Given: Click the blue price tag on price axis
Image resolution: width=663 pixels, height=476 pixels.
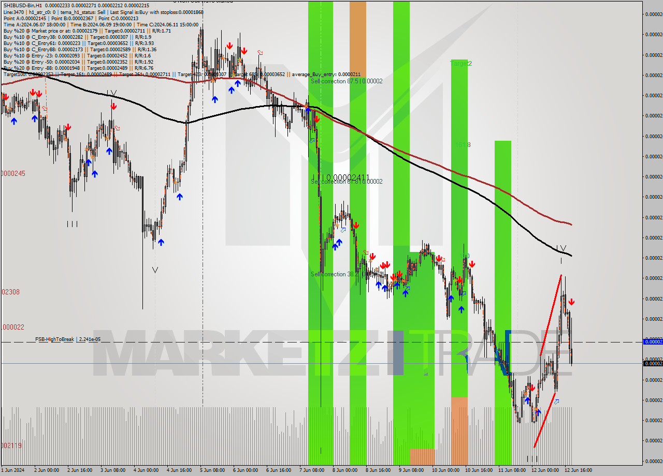Looking at the screenshot, I should [653, 341].
